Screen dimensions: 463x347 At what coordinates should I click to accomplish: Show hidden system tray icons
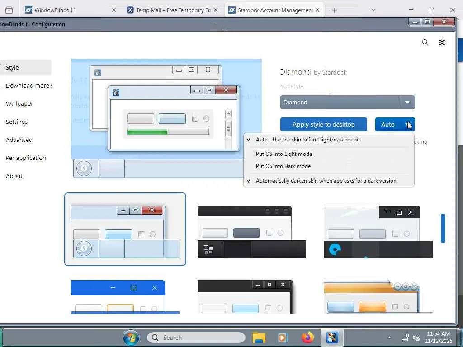point(389,337)
